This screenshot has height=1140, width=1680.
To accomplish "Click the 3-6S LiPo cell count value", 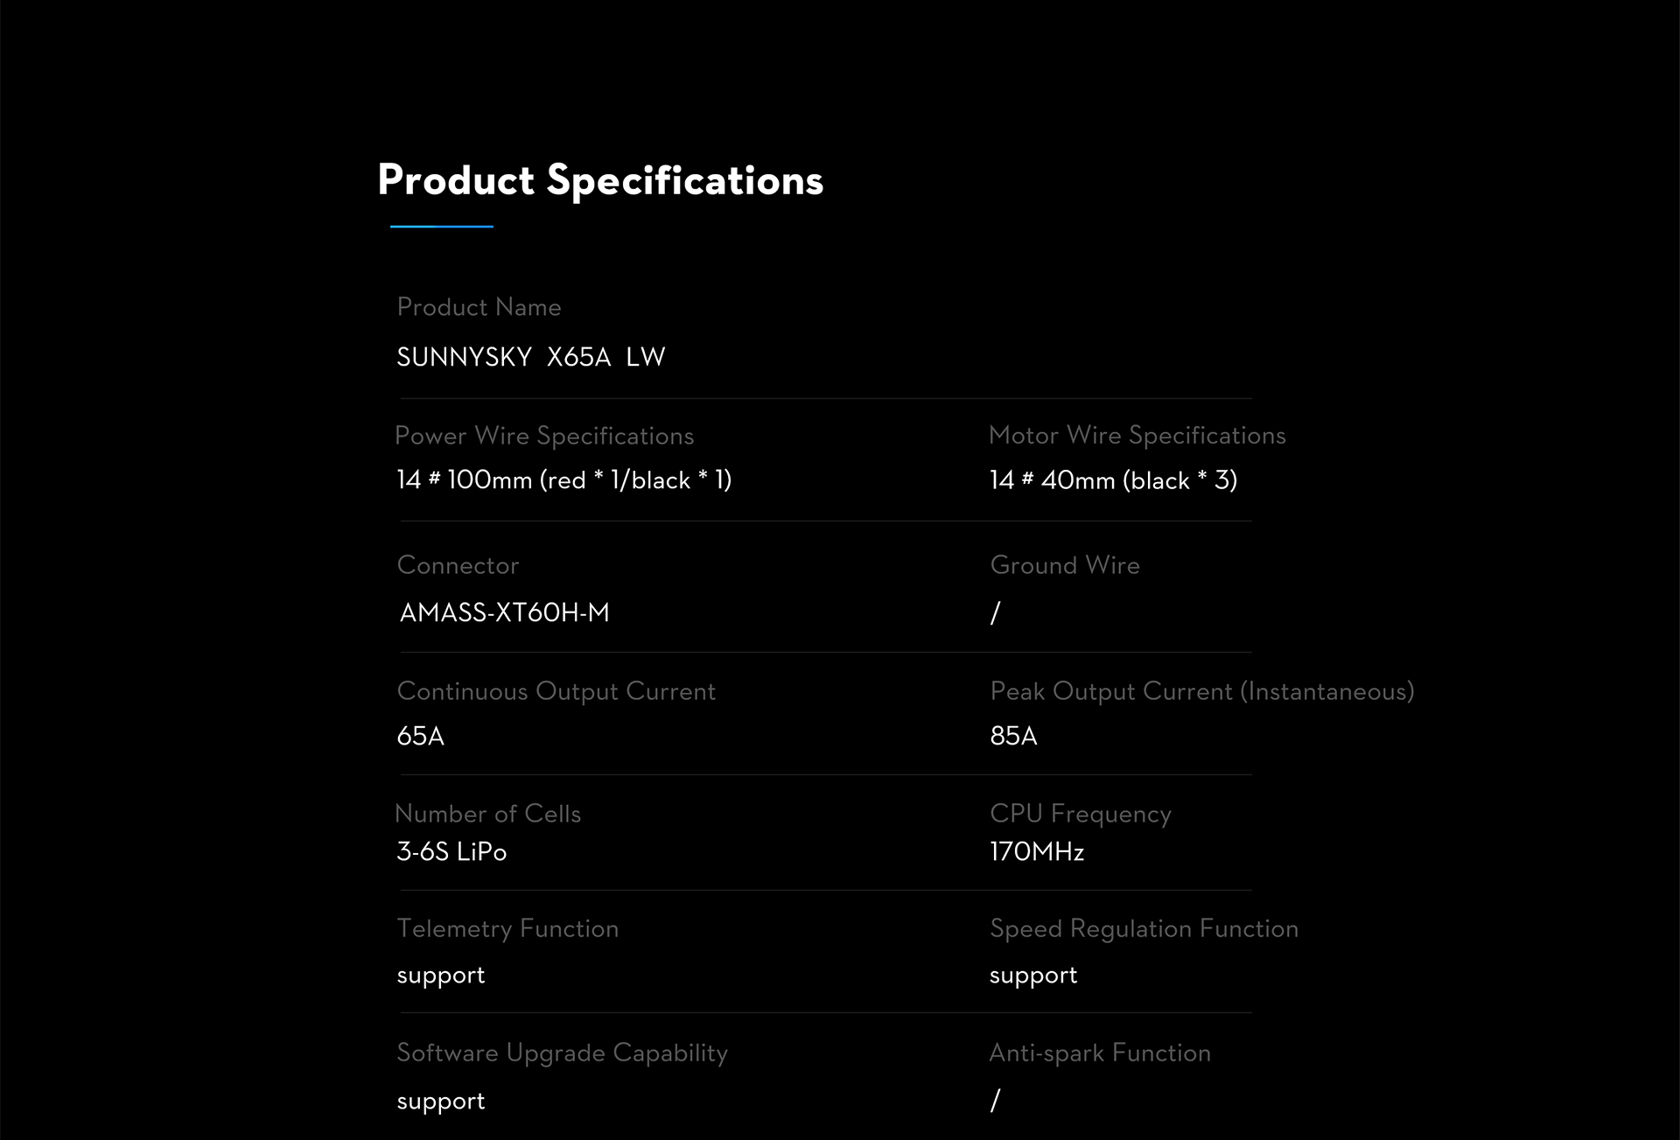I will click(x=451, y=851).
